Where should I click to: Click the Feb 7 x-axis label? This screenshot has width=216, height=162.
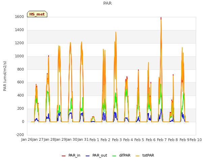click(x=162, y=140)
